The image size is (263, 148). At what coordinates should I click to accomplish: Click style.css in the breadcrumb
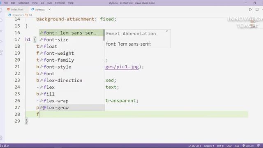17,15
